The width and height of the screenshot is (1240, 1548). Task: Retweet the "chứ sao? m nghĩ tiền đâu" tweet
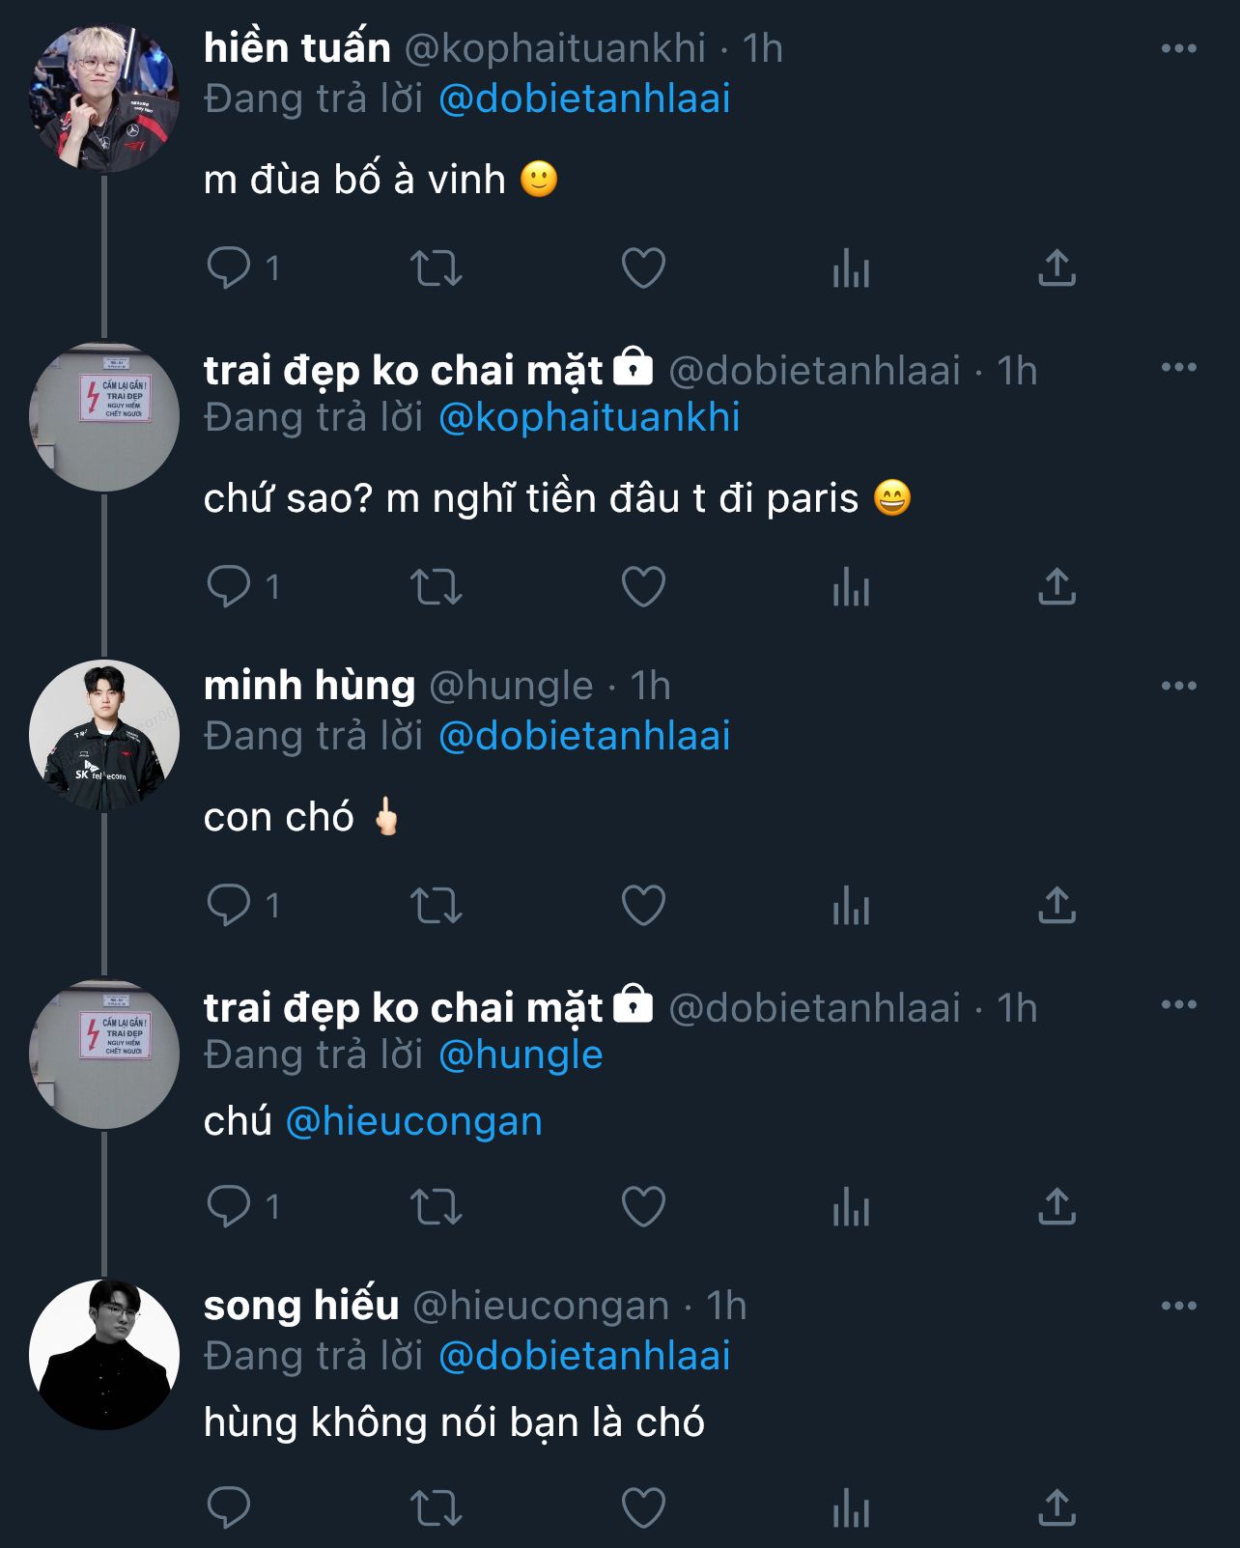pos(437,586)
